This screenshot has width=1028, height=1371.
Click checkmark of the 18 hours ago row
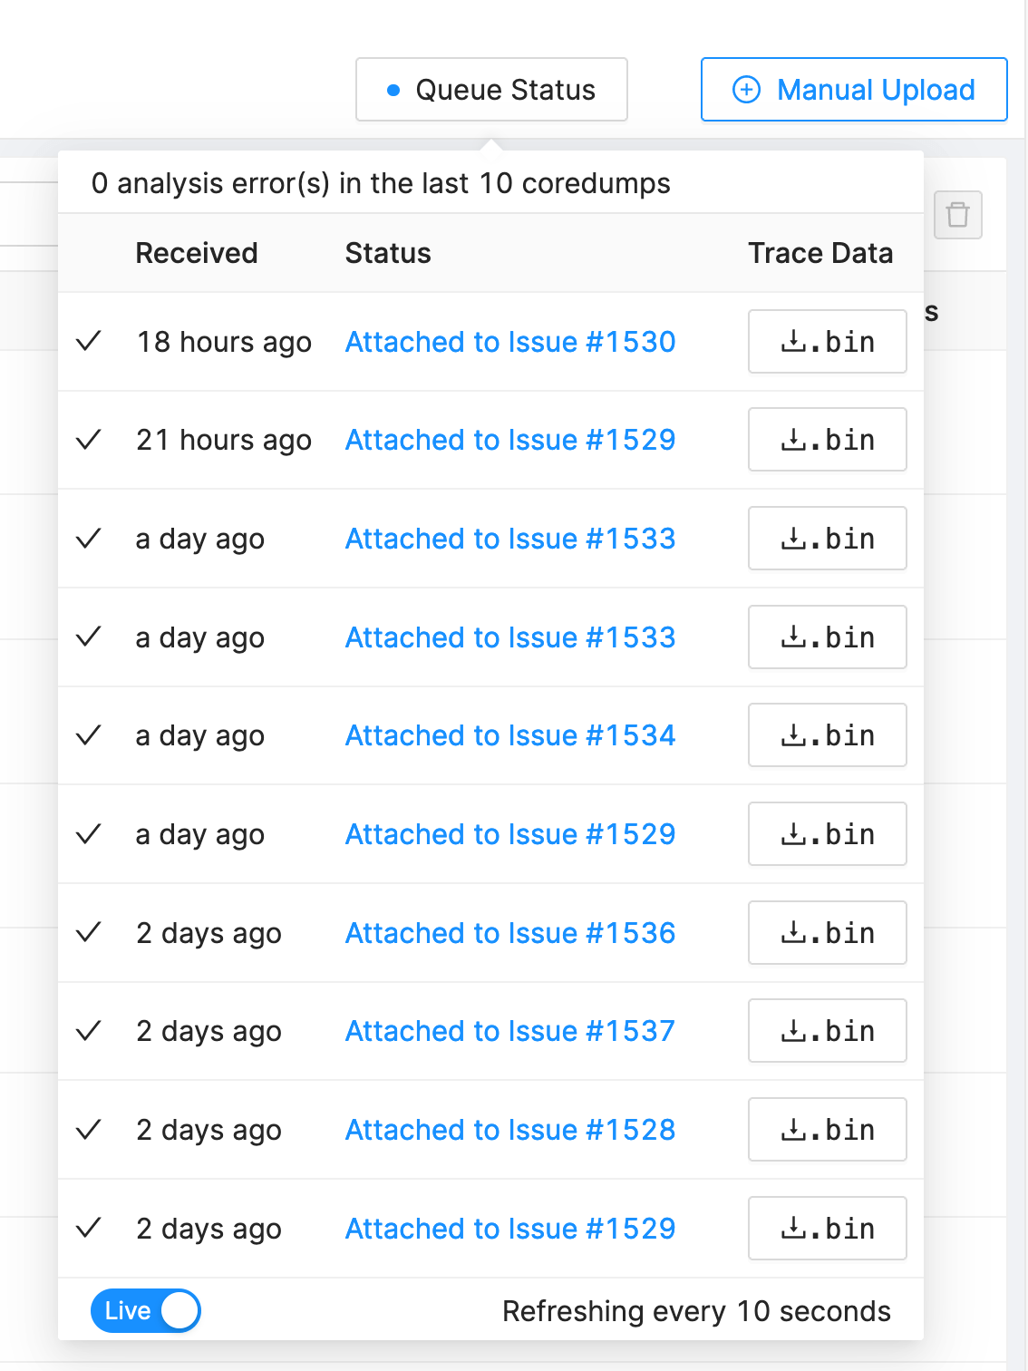(88, 342)
